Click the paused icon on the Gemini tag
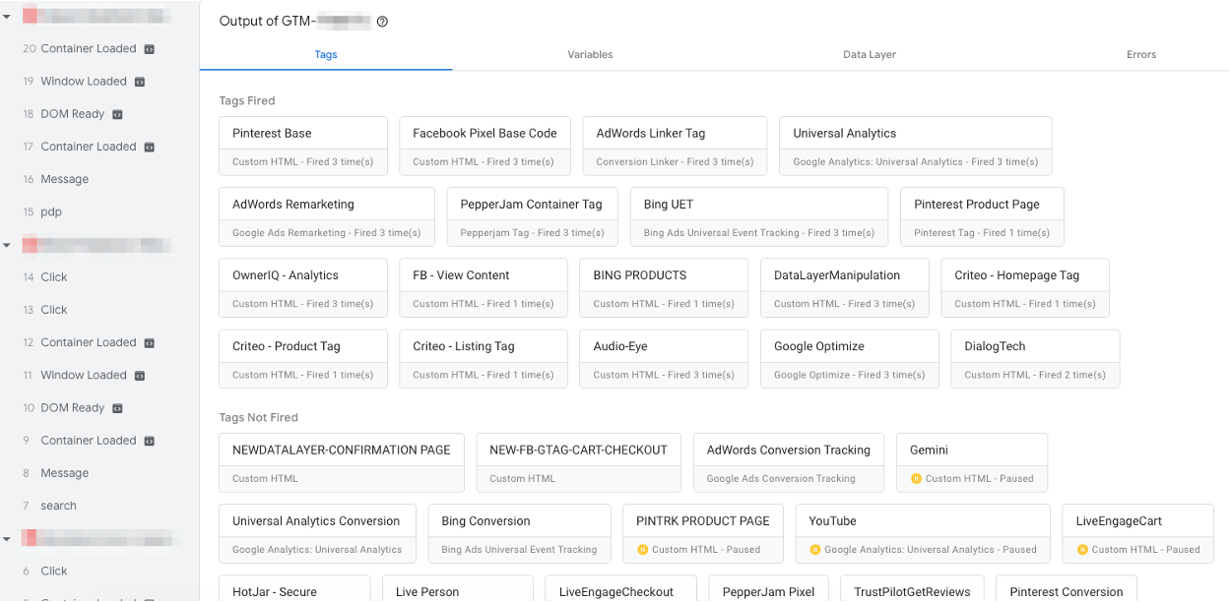Screen dimensions: 1229x602 tap(916, 479)
